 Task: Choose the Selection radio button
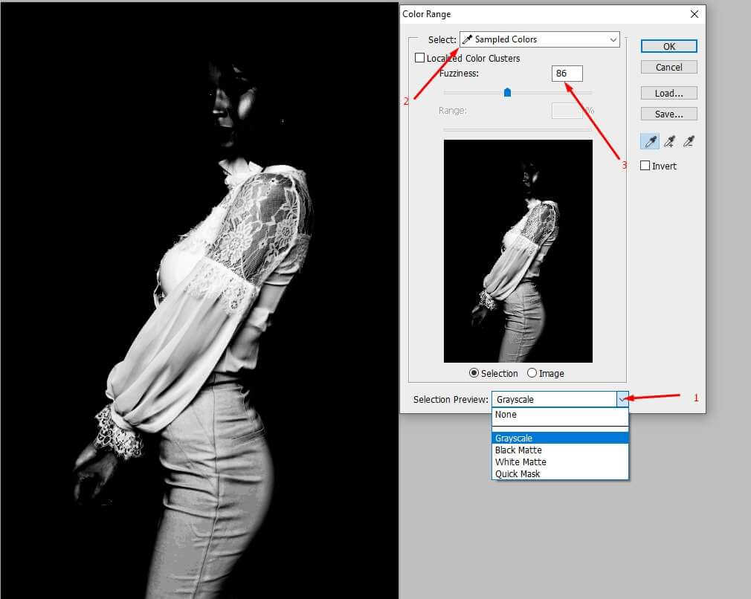tap(474, 373)
